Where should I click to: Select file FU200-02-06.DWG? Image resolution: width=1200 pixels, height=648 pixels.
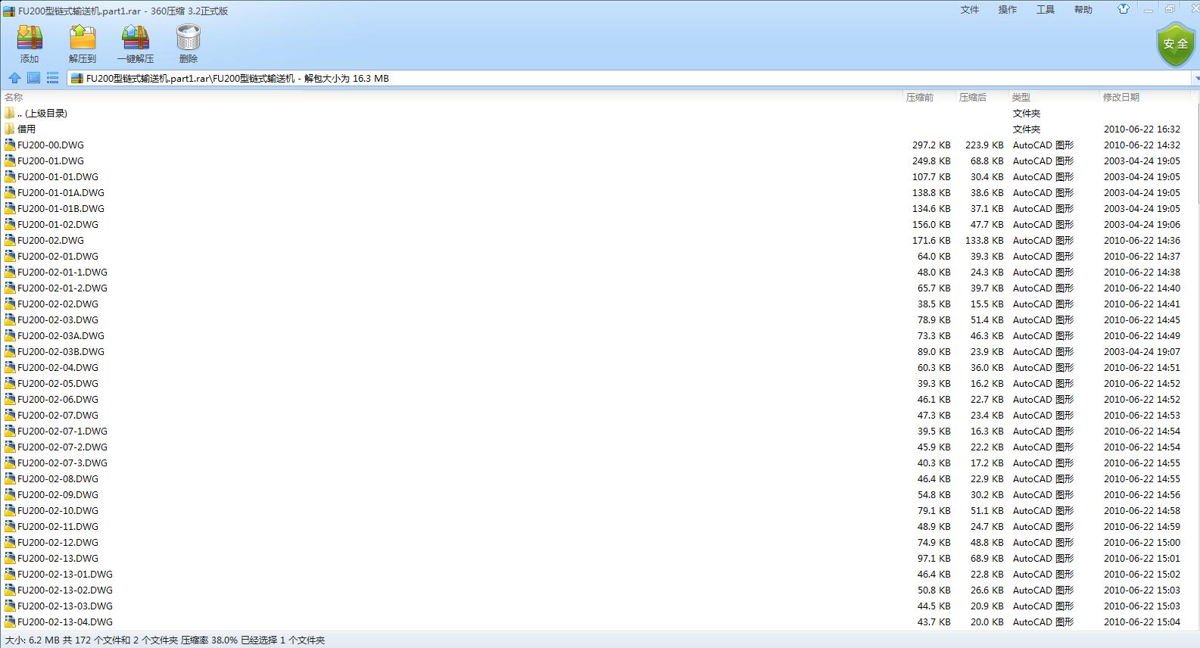point(58,399)
